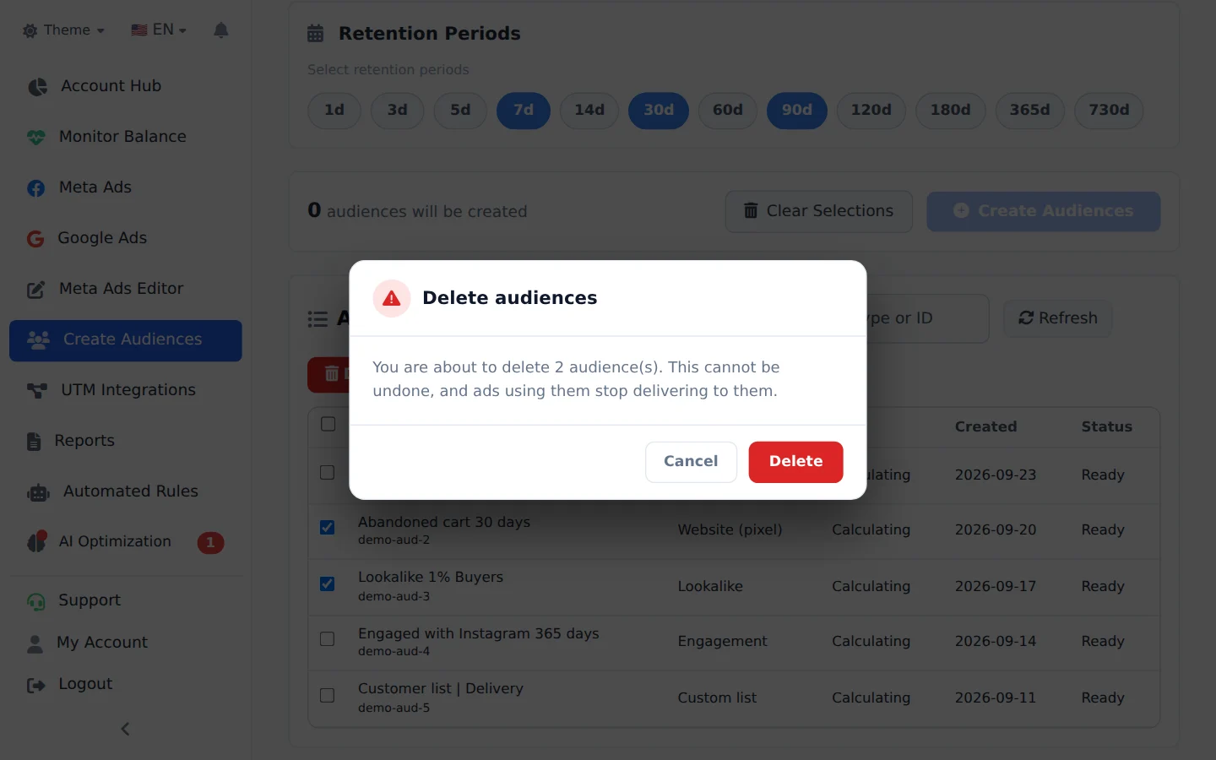This screenshot has height=760, width=1216.
Task: Click the sidebar collapse chevron
Action: coord(125,729)
